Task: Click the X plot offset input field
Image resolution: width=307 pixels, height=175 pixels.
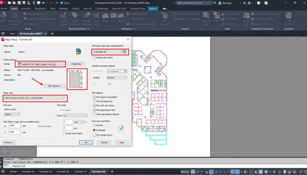Action: tap(14, 126)
